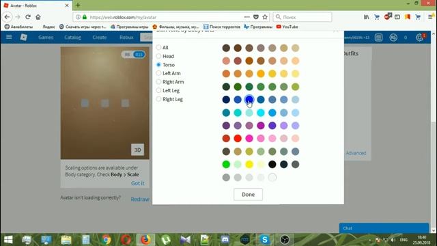Screen dimensions: 437x246
Task: Click the volume icon in system tray
Action: tap(393, 240)
